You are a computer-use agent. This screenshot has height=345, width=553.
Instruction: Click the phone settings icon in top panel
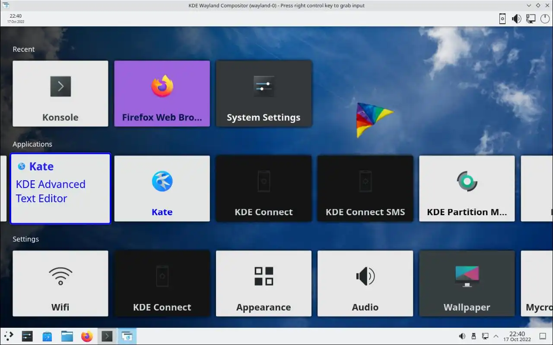502,19
